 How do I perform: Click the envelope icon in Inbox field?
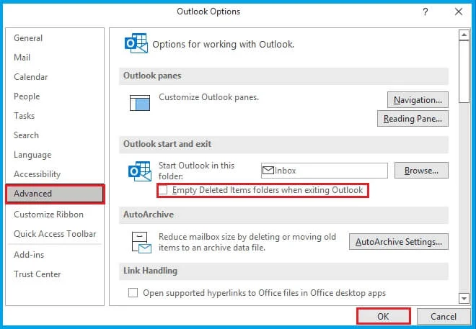coord(268,171)
